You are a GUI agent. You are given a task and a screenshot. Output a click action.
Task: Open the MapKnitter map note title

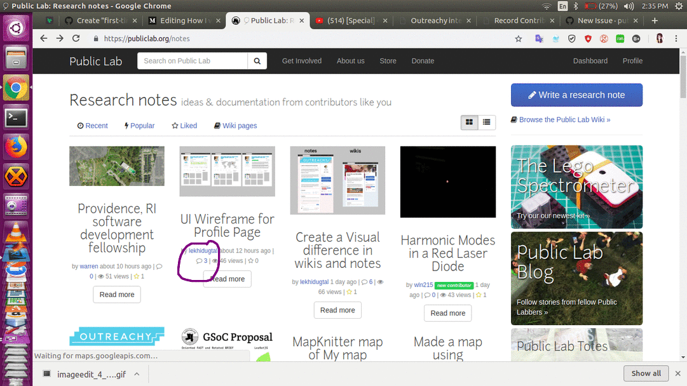pyautogui.click(x=337, y=349)
